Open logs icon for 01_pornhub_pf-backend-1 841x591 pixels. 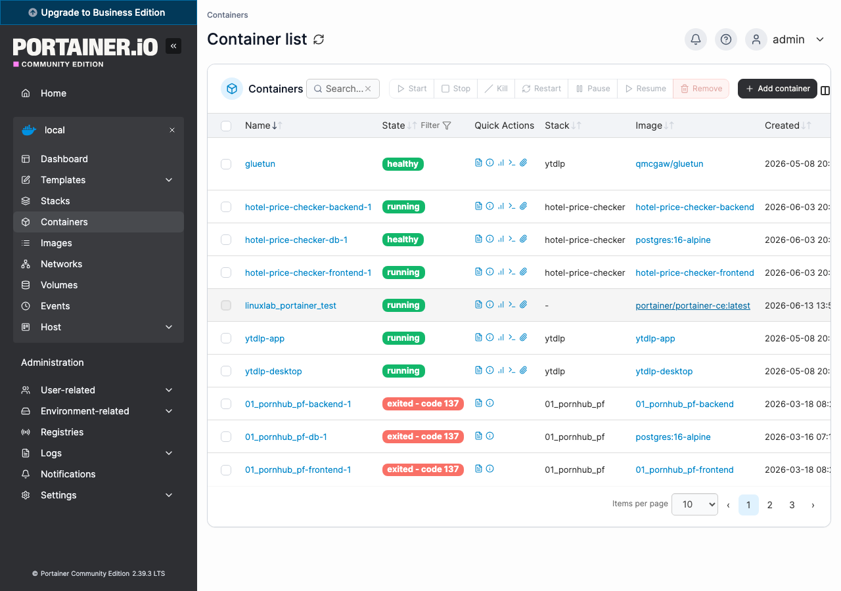click(478, 403)
